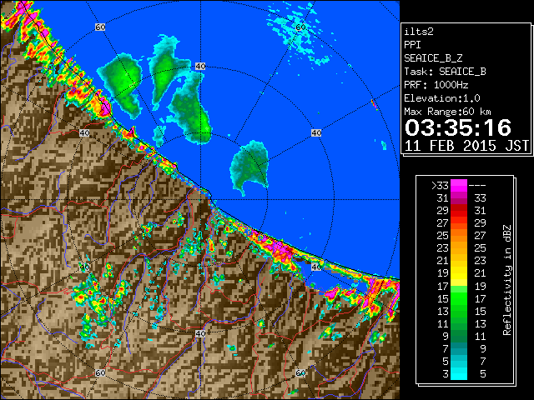Viewport: 534px width, 400px height.
Task: Select the "Elevation:1.0" value
Action: (442, 98)
